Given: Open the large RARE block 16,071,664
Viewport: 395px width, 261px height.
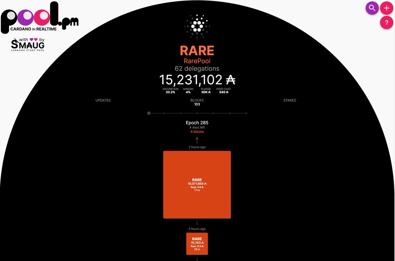Looking at the screenshot, I should [197, 185].
